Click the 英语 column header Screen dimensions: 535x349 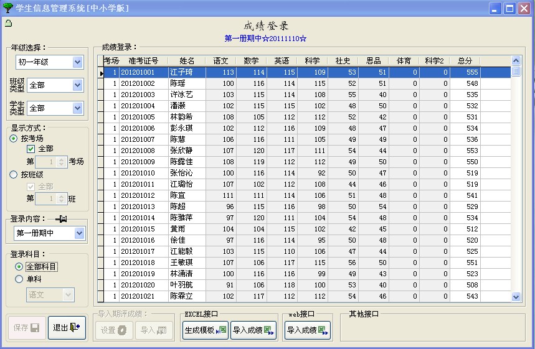[x=282, y=61]
